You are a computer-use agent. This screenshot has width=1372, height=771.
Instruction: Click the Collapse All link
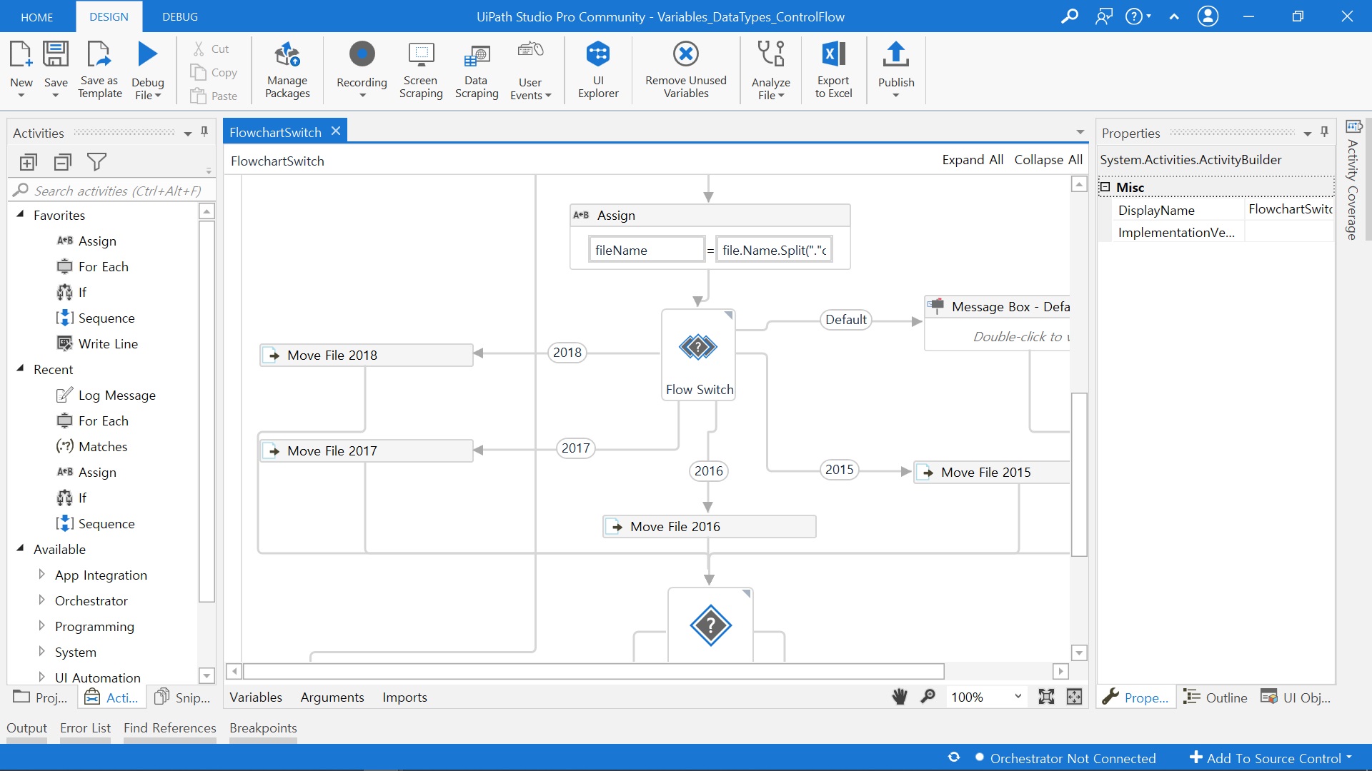(x=1048, y=160)
